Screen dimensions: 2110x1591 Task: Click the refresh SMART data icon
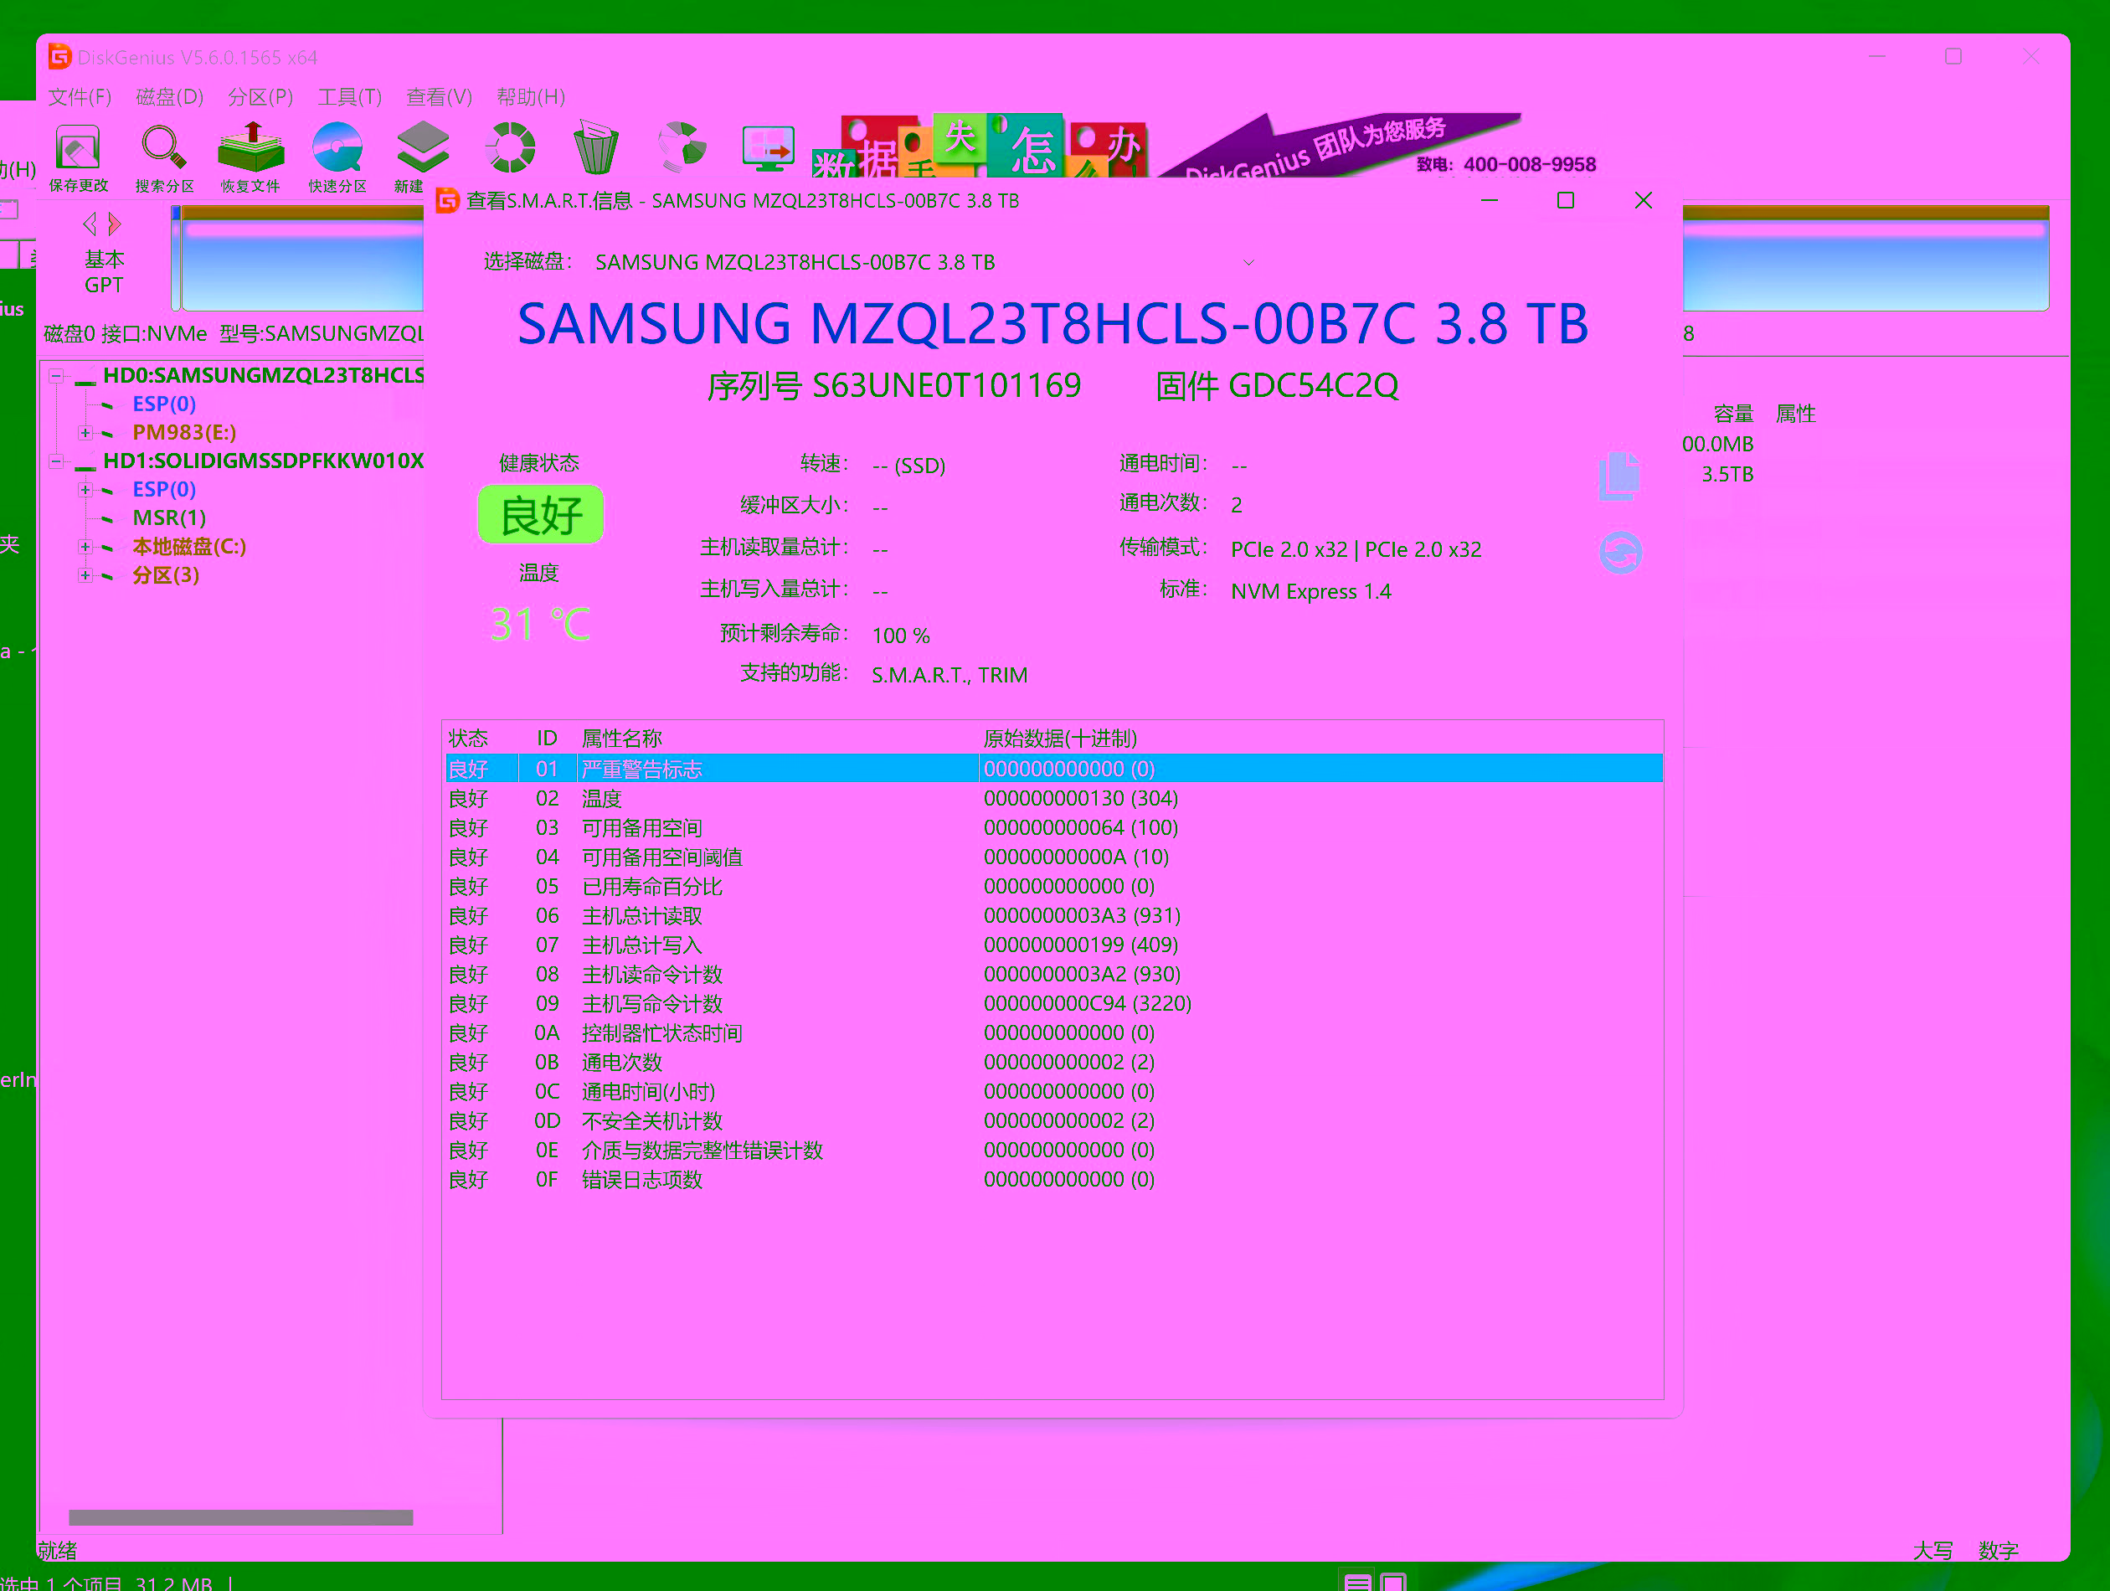click(1619, 553)
